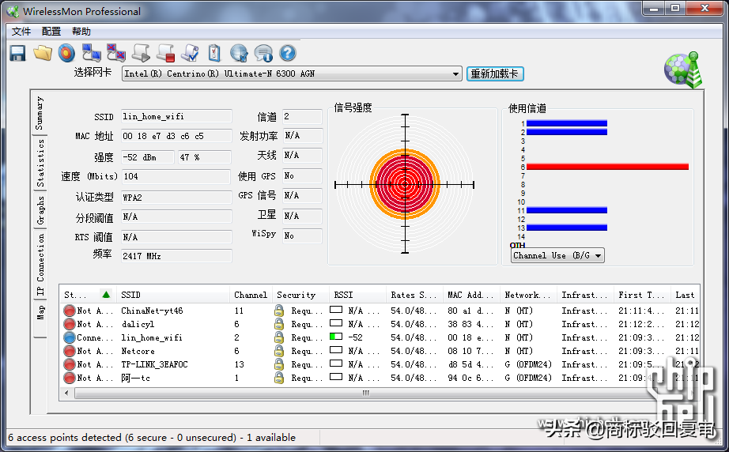This screenshot has height=452, width=729.
Task: Click the SSID field lin_home_wifi
Action: point(176,116)
